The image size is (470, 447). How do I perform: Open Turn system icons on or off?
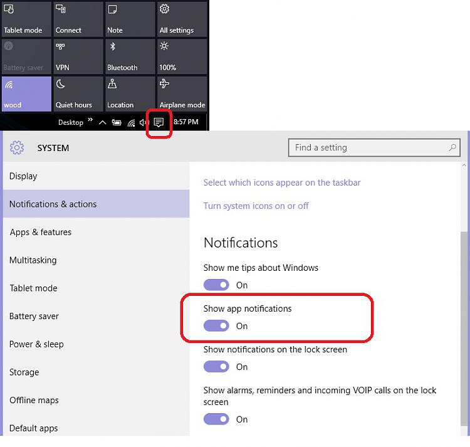pyautogui.click(x=256, y=206)
